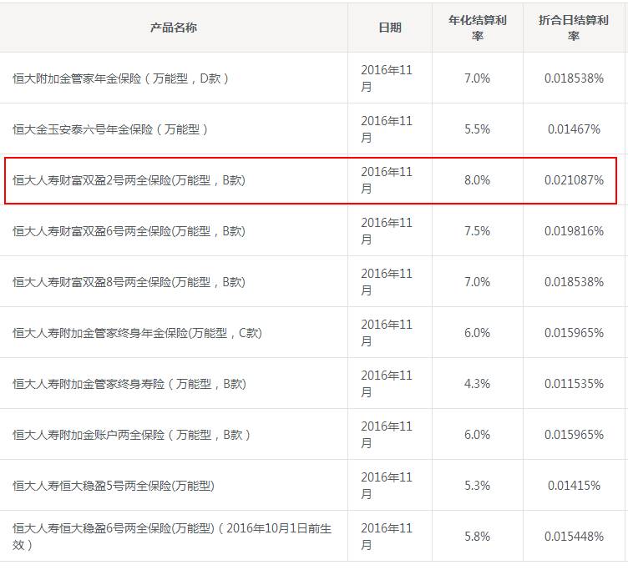Click the 0.01415% daily rate value
The width and height of the screenshot is (628, 570).
pos(574,485)
